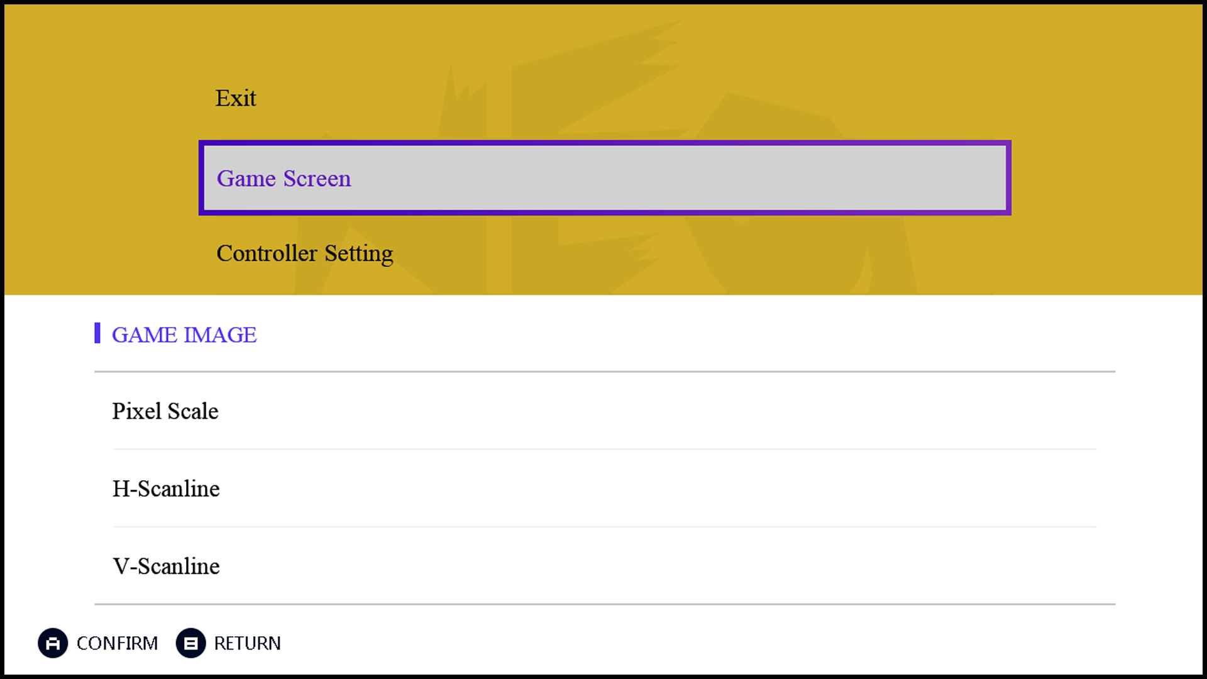Click divider between H-Scanline and V-Scanline
The height and width of the screenshot is (679, 1207).
pos(603,527)
